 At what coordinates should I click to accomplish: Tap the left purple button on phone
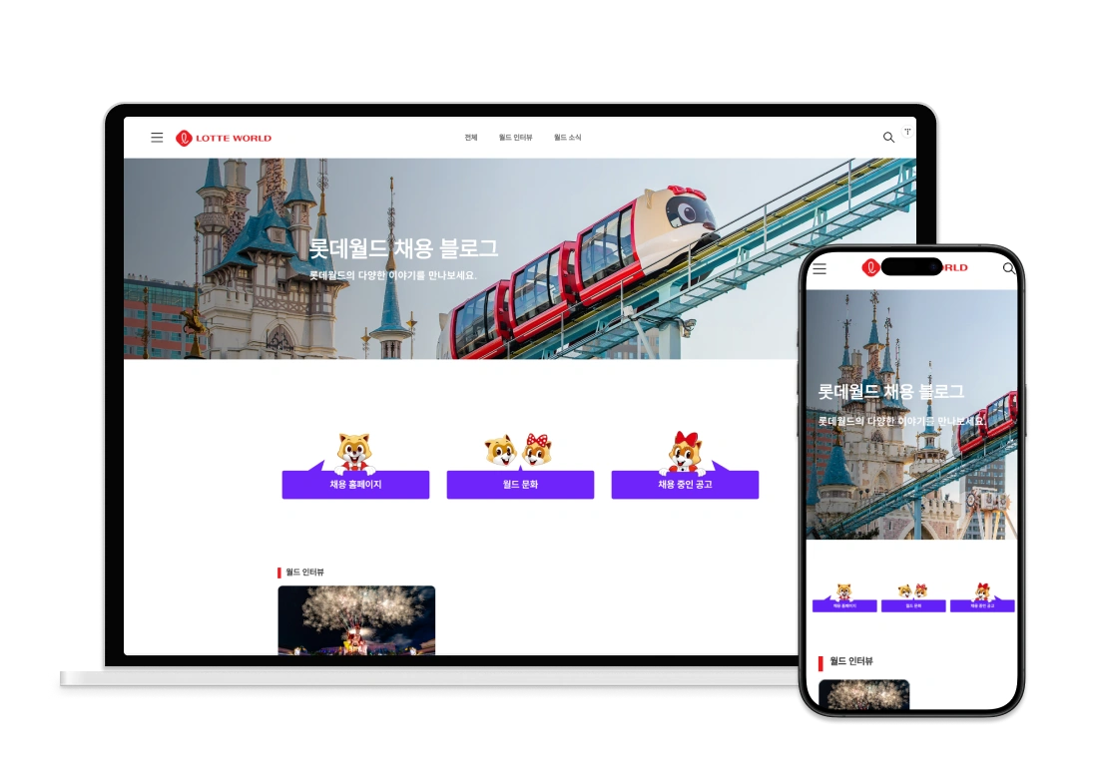843,605
